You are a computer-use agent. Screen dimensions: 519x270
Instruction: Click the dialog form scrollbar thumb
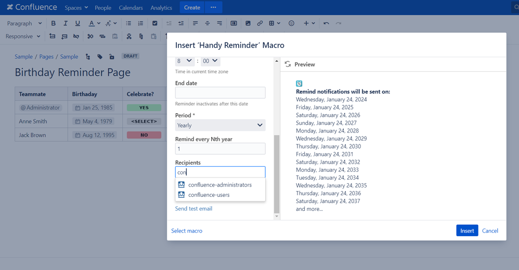pos(277,174)
